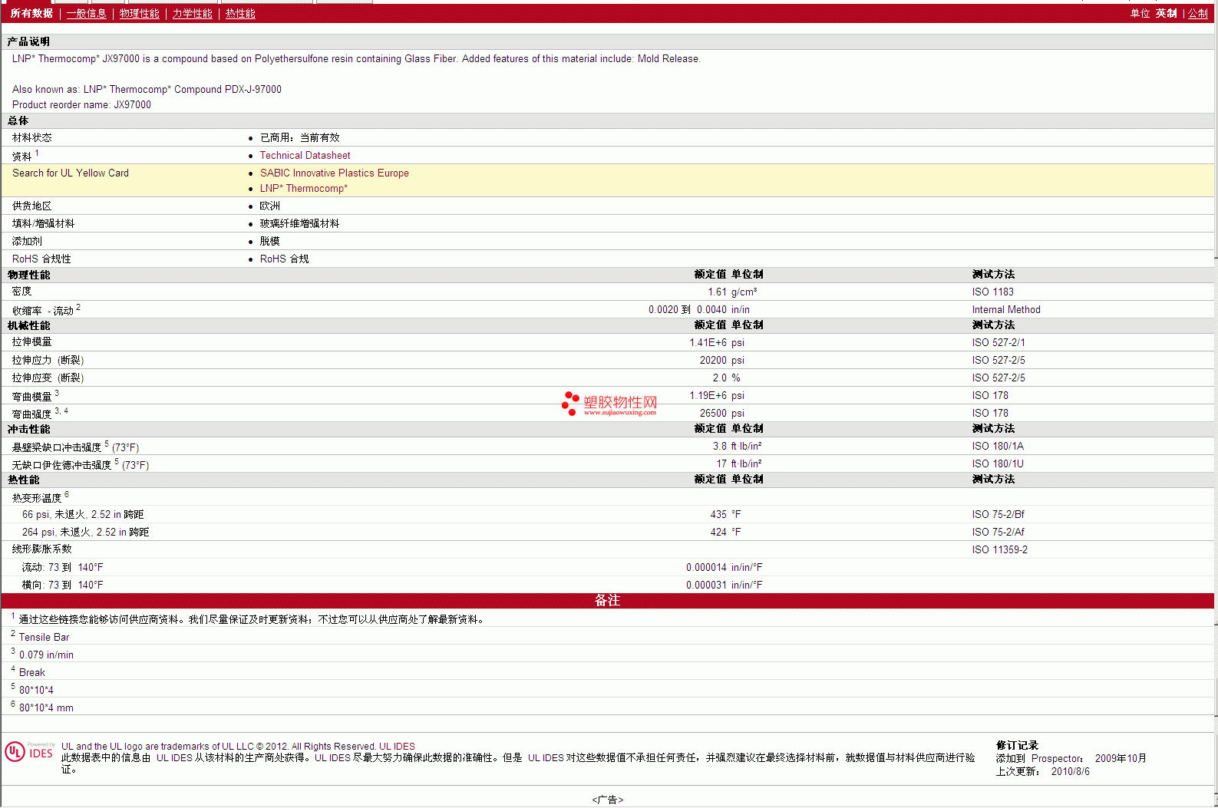Click the 材料状态 row label

tap(31, 138)
